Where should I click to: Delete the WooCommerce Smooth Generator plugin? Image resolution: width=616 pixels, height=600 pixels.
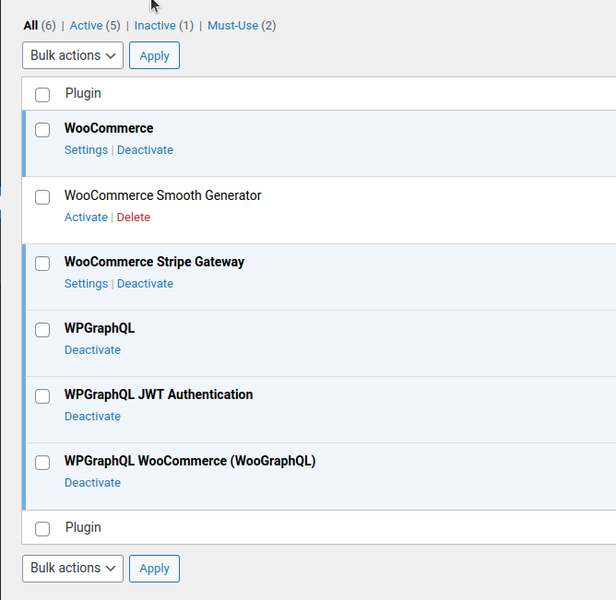coord(133,218)
